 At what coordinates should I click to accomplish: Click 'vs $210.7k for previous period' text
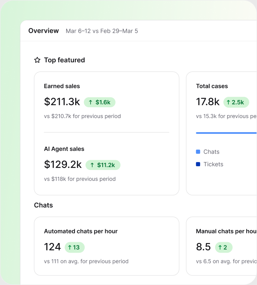tap(82, 116)
